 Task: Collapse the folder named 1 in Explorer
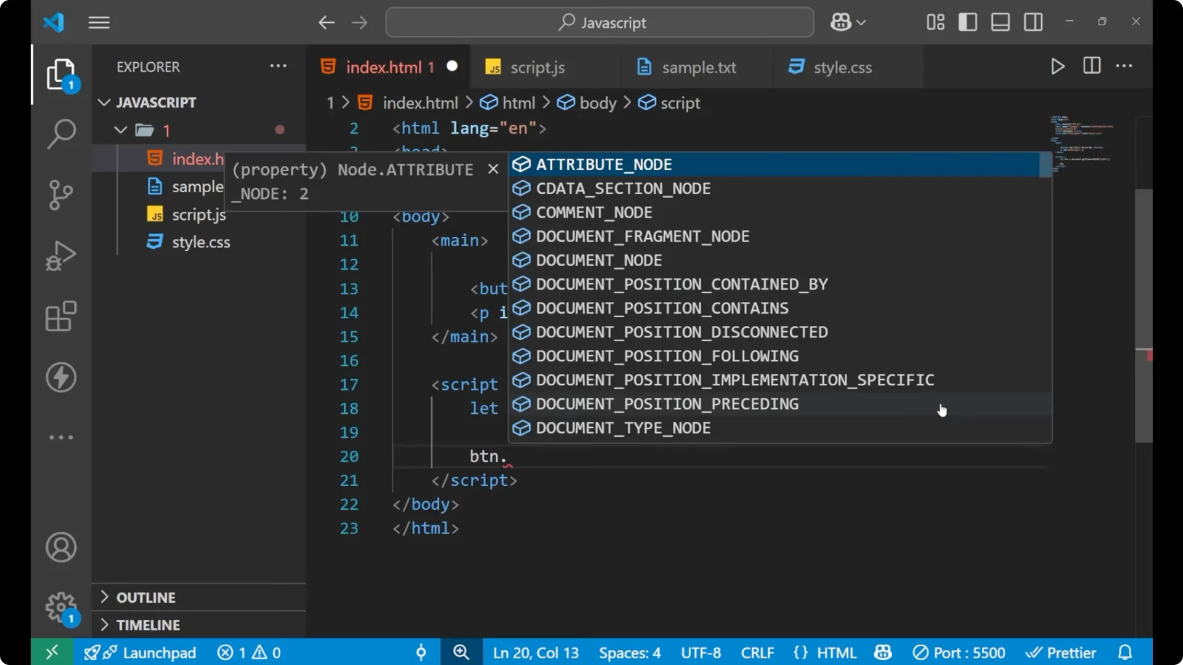tap(120, 130)
